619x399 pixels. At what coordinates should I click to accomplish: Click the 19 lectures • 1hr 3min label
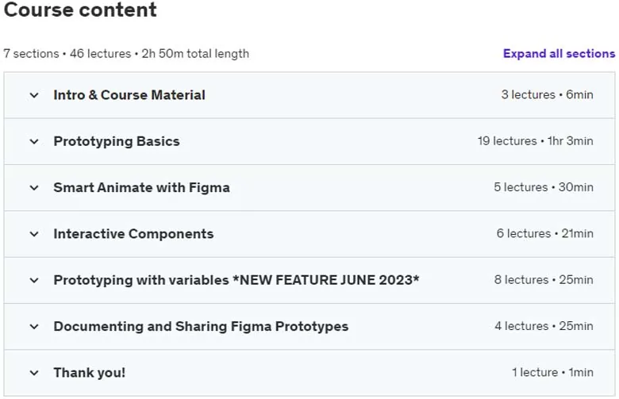click(536, 141)
